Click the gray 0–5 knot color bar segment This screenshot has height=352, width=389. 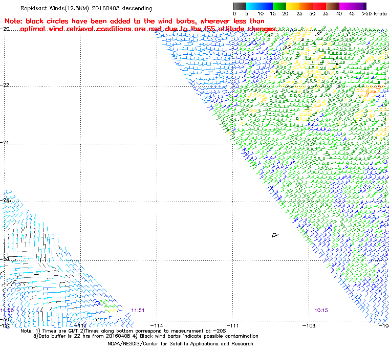[x=240, y=6]
